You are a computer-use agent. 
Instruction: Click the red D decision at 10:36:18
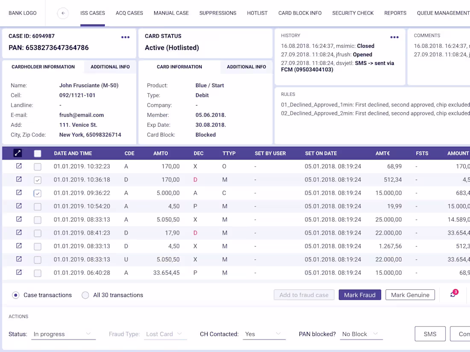195,180
